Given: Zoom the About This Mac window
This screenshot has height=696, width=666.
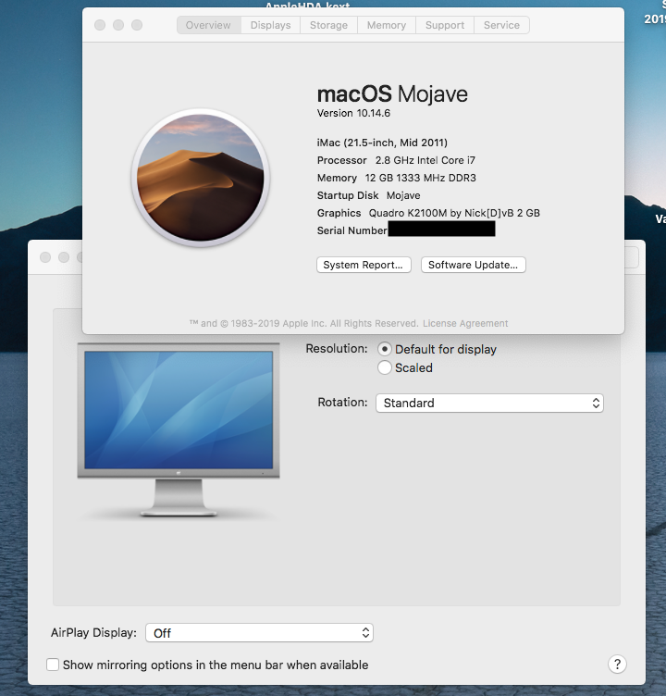Looking at the screenshot, I should (137, 25).
